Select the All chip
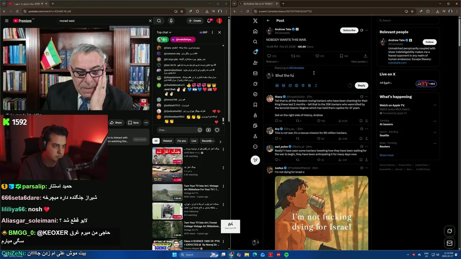 pos(156,141)
